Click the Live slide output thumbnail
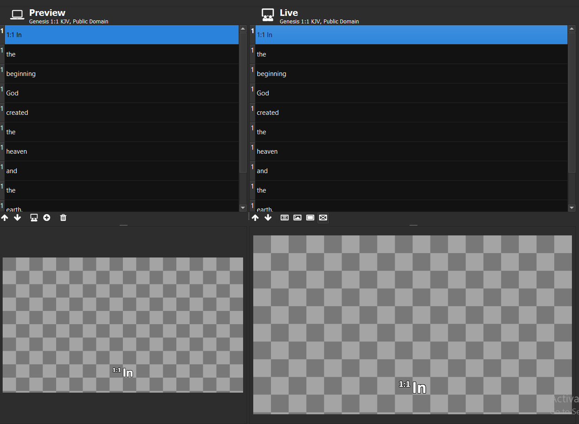This screenshot has width=579, height=424. point(412,325)
